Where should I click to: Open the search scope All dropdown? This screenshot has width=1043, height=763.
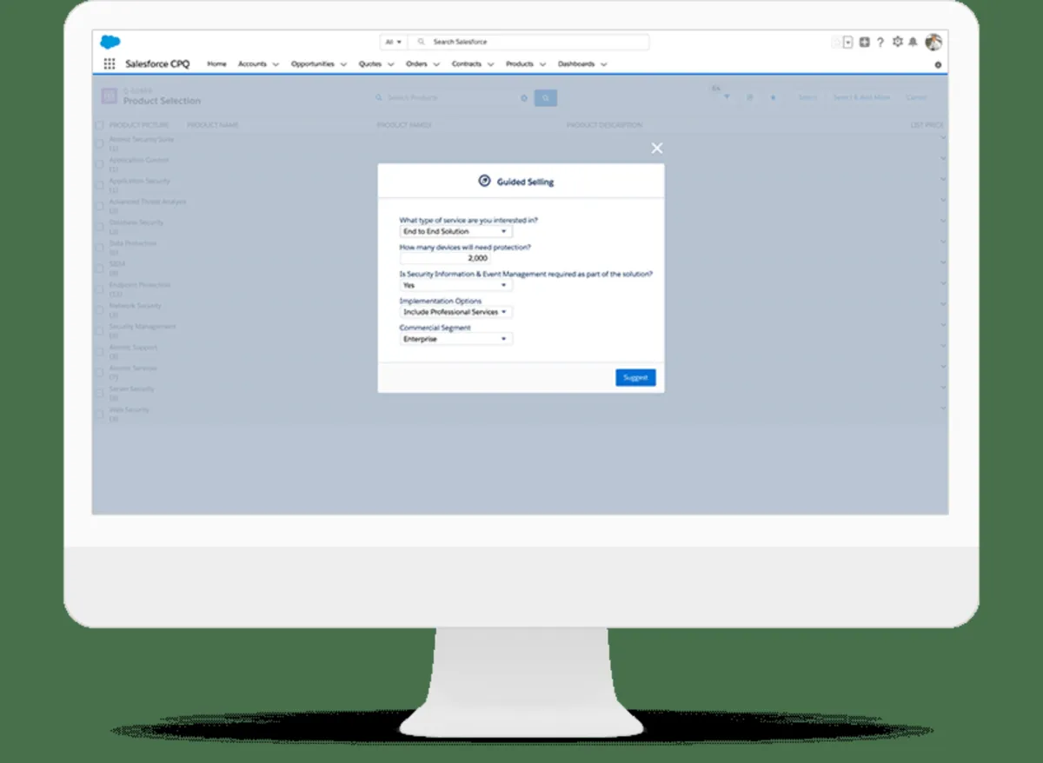click(x=394, y=42)
